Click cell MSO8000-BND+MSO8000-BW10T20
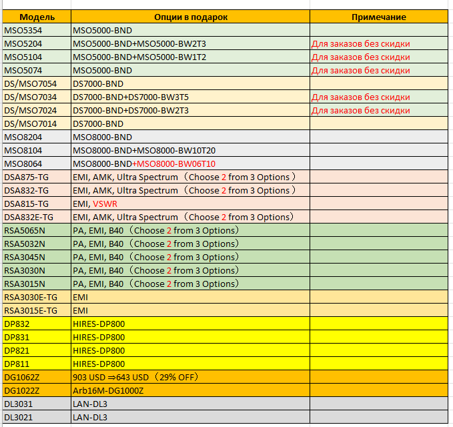 coord(190,150)
